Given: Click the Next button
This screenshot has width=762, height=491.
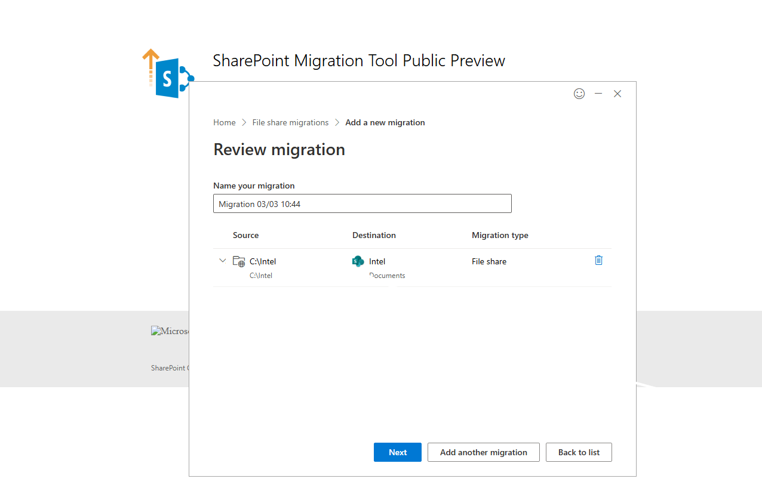Looking at the screenshot, I should 398,452.
